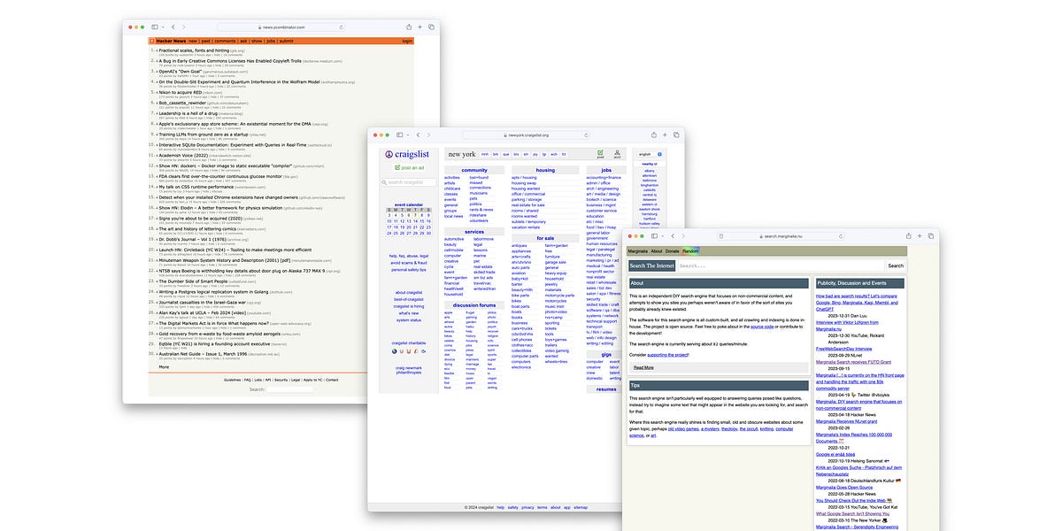This screenshot has height=531, width=1062.
Task: Click the Marginalia Search button
Action: pyautogui.click(x=896, y=265)
